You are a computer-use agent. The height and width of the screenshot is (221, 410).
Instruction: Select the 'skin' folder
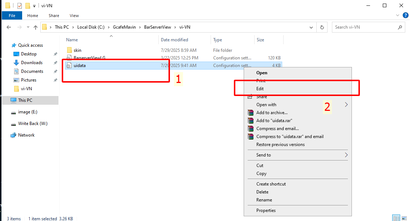tap(77, 50)
